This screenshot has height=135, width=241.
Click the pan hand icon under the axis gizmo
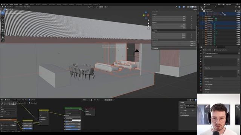[148, 23]
